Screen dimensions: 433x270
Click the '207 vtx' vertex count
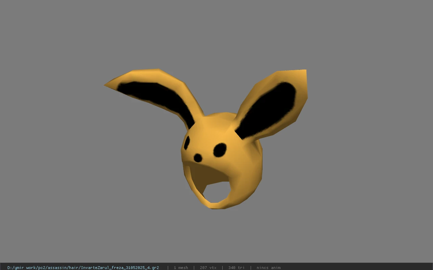[x=208, y=268]
